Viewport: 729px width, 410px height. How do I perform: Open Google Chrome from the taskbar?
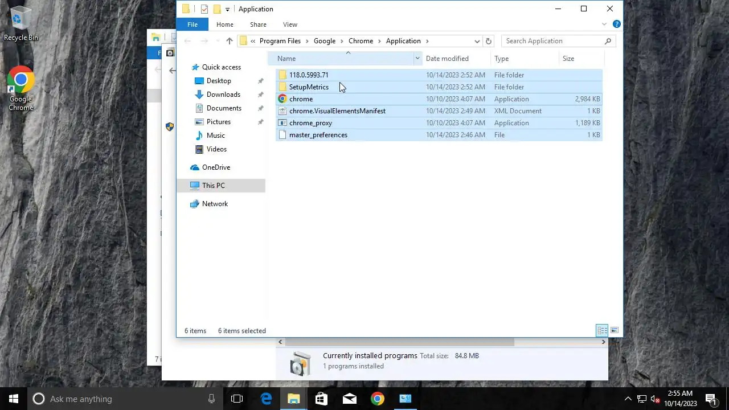tap(378, 399)
